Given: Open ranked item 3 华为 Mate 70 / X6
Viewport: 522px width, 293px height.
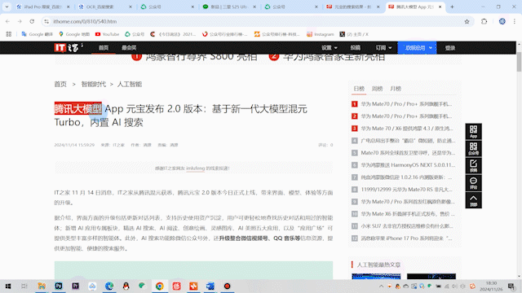Looking at the screenshot, I should tap(406, 129).
